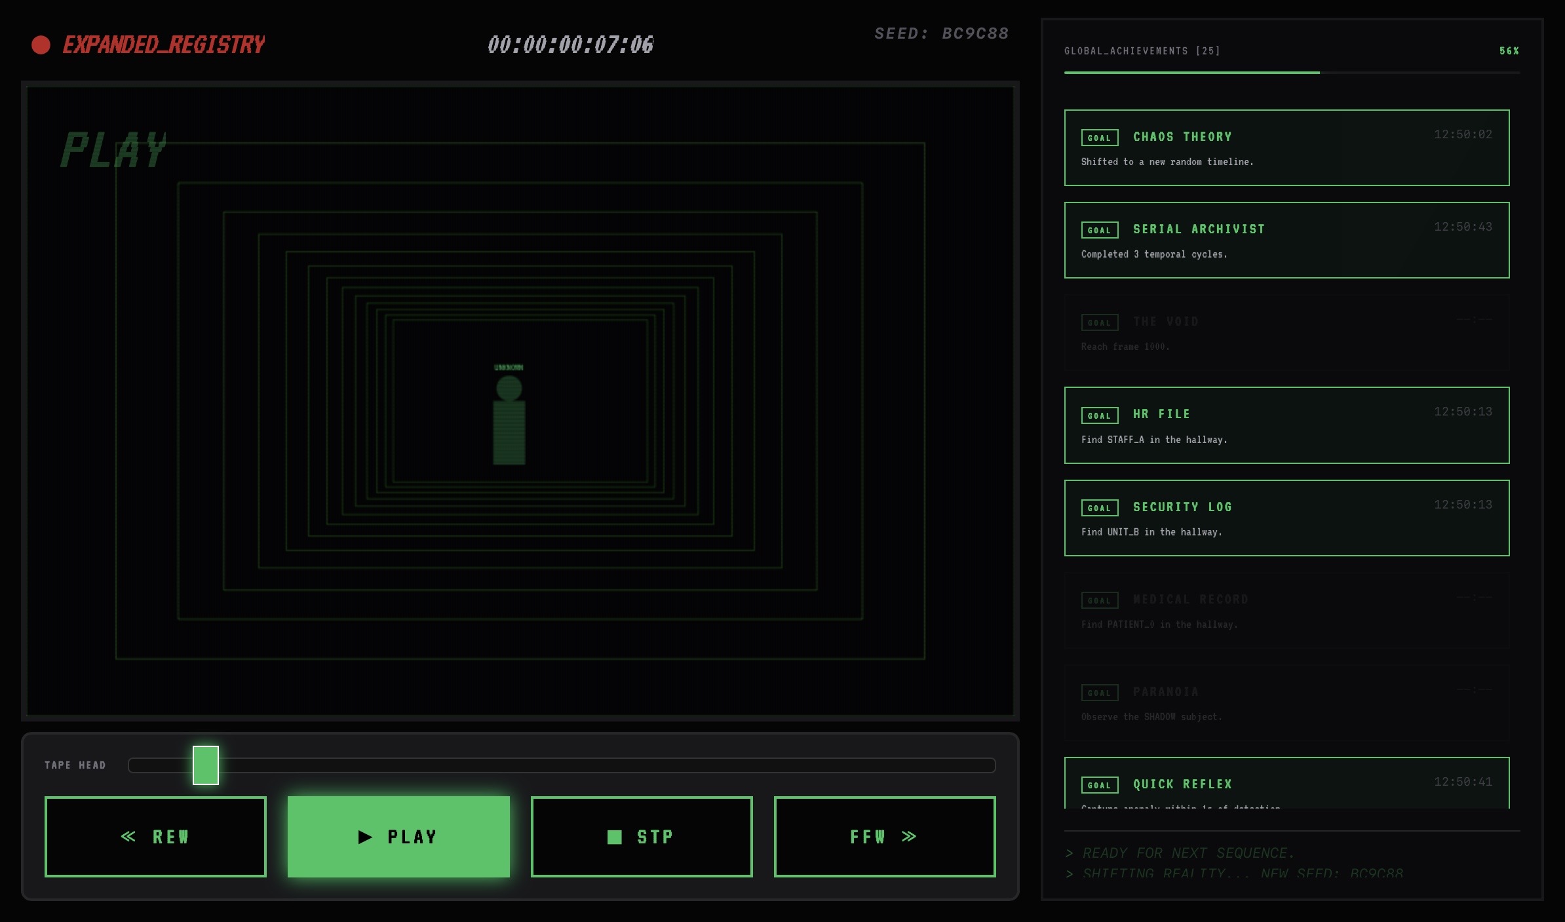Select the locked The Void achievement
Image resolution: width=1565 pixels, height=922 pixels.
pyautogui.click(x=1286, y=333)
